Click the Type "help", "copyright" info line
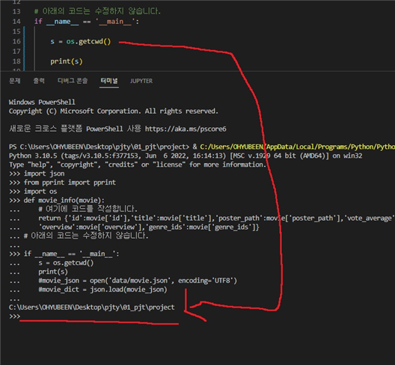This screenshot has height=365, width=395. [138, 165]
